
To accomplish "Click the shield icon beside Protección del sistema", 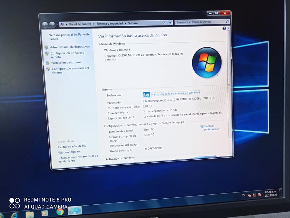I will [47, 63].
